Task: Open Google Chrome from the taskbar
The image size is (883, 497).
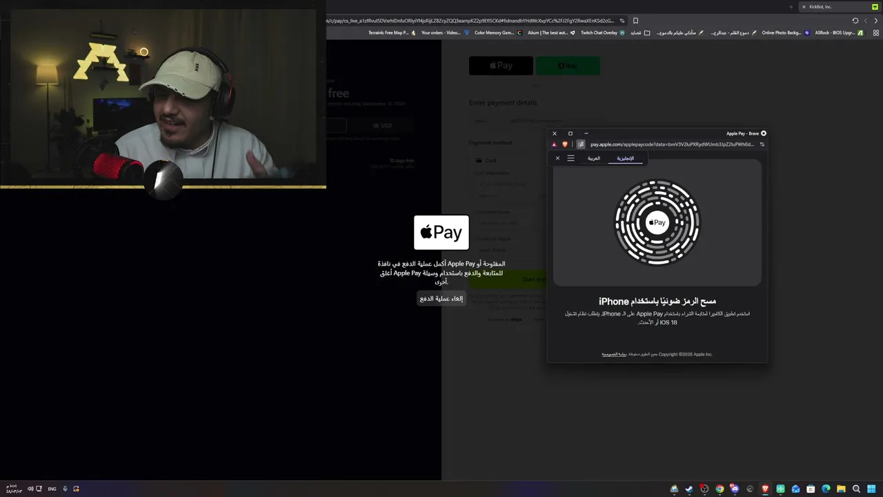Action: tap(720, 489)
